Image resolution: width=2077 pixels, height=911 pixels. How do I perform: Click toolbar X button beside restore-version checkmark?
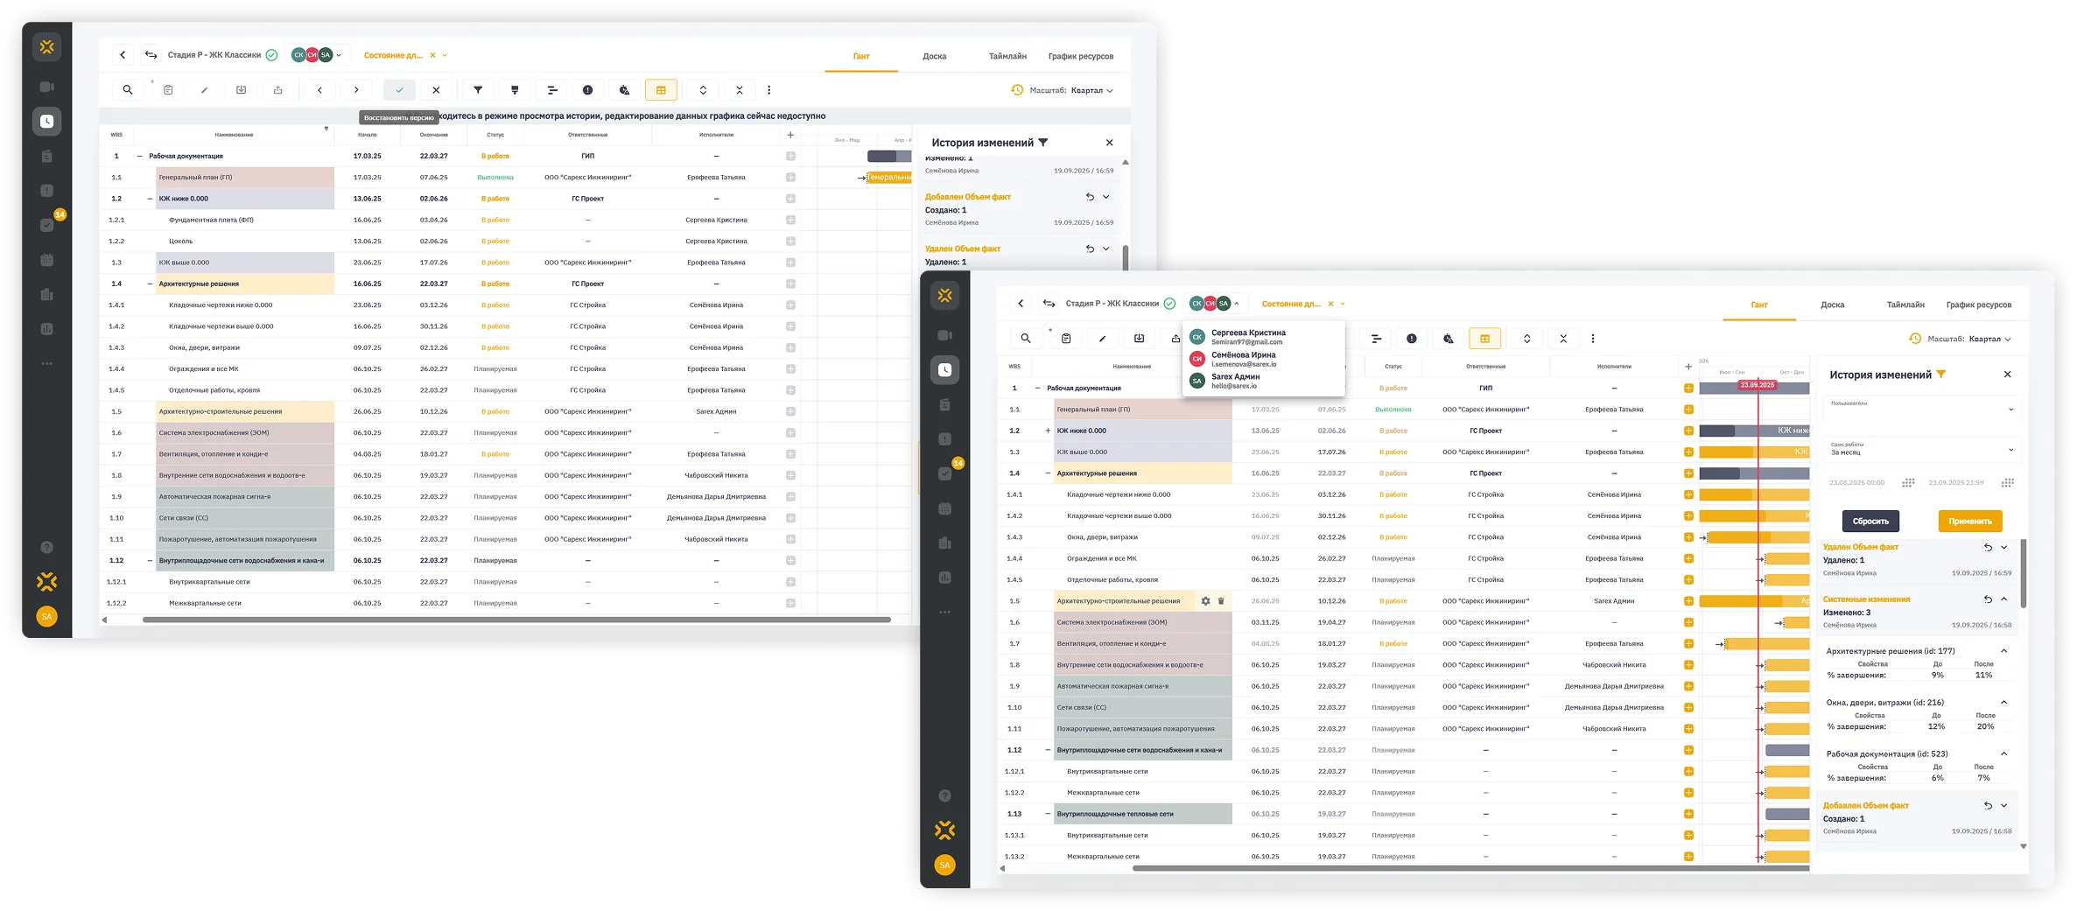(436, 90)
